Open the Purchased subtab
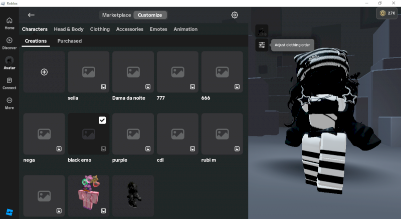The image size is (401, 219). [x=69, y=41]
